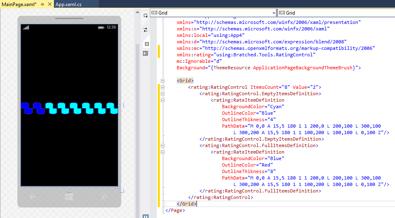Screen dimensions: 395x218
Task: Collapse the <Grid> element outline
Action: coord(163,81)
